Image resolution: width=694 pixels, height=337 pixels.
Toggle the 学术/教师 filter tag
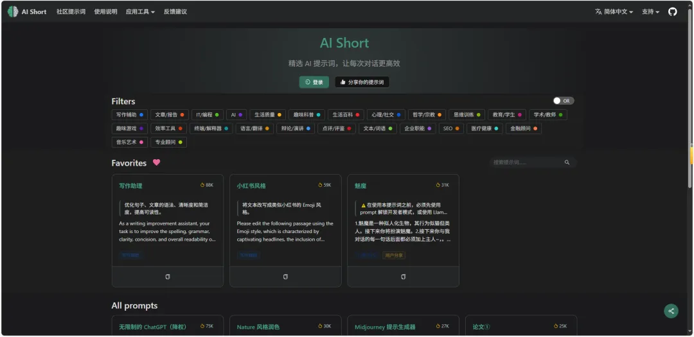pos(548,114)
